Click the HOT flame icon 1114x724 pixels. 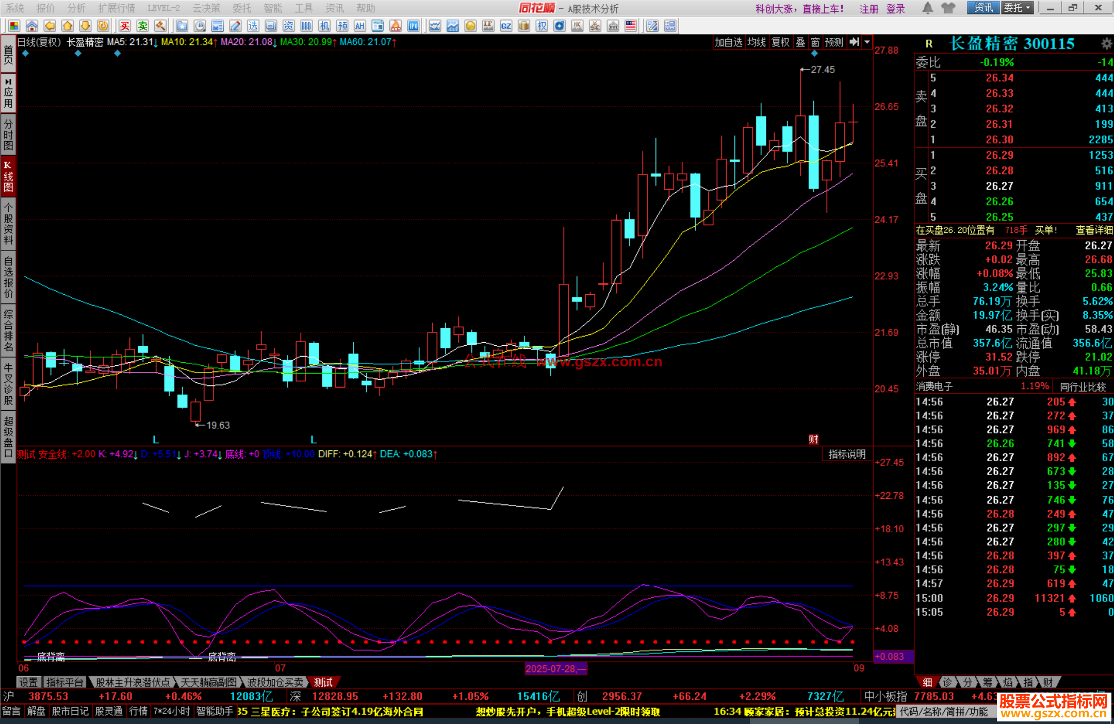396,26
